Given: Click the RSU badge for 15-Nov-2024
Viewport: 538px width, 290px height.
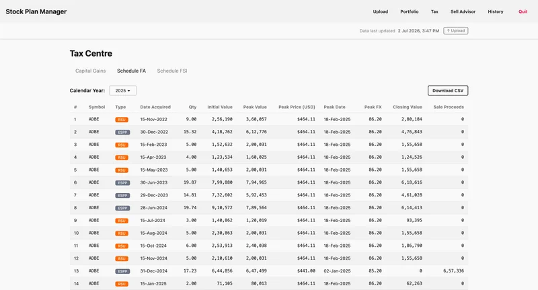Looking at the screenshot, I should coord(122,259).
